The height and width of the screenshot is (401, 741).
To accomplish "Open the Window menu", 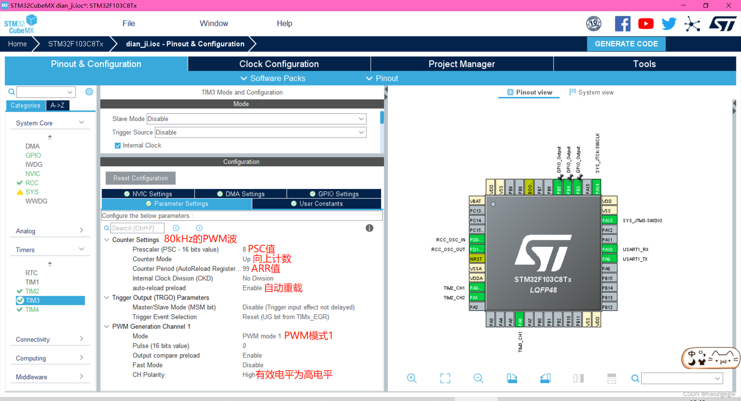I will coord(214,24).
